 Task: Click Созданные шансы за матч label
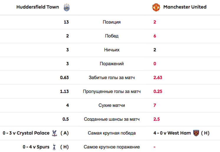(x=112, y=119)
